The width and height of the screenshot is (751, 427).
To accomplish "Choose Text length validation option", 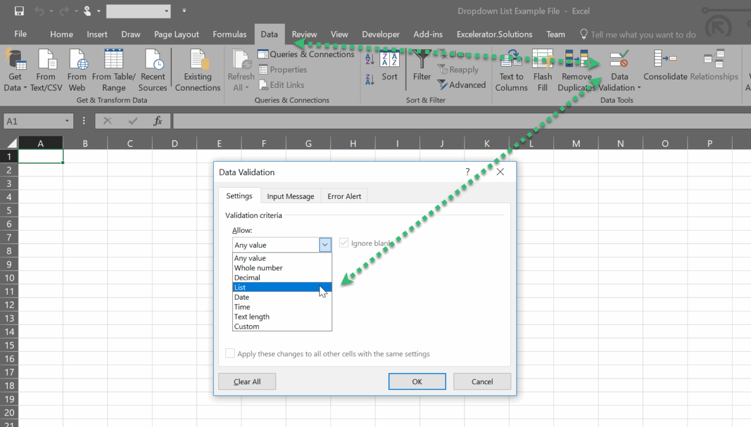I will tap(282, 317).
